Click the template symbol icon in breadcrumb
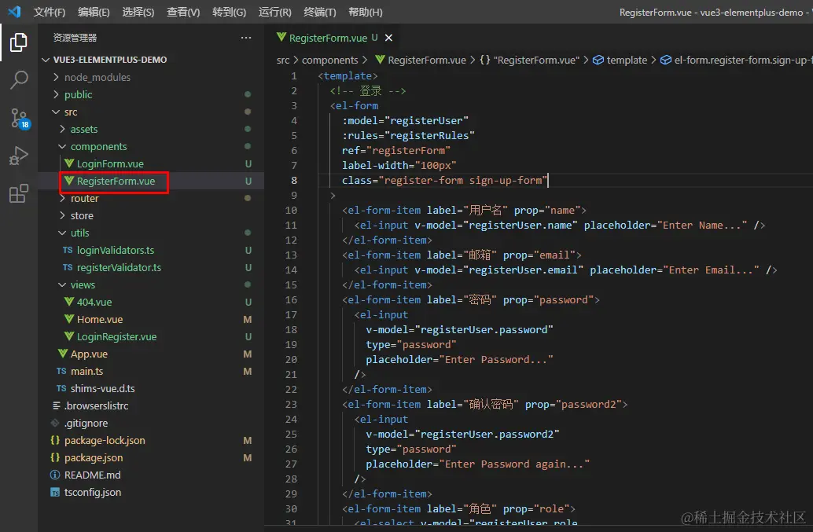This screenshot has height=532, width=813. click(598, 60)
